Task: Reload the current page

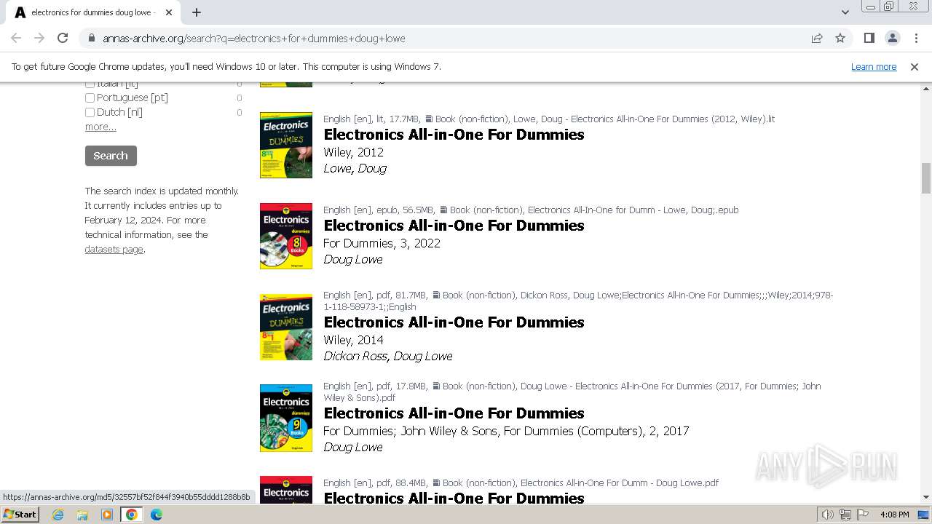Action: (63, 38)
